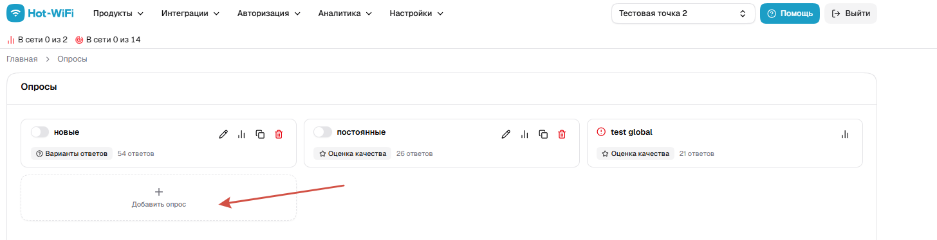Click the bar chart network status icon
937x240 pixels.
pyautogui.click(x=11, y=40)
